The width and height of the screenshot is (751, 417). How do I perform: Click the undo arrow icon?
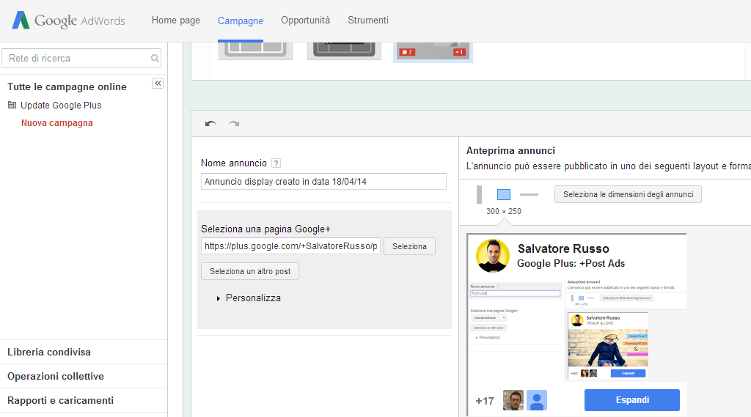click(210, 124)
